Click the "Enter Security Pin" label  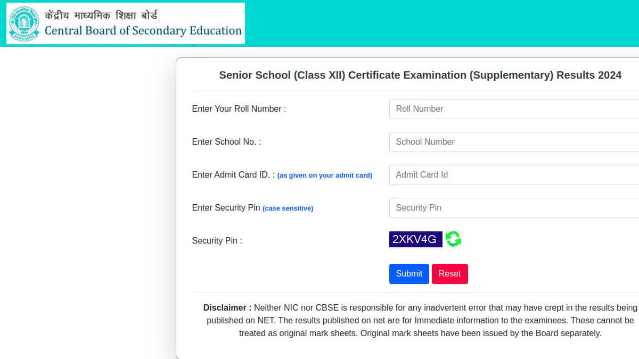tap(226, 207)
